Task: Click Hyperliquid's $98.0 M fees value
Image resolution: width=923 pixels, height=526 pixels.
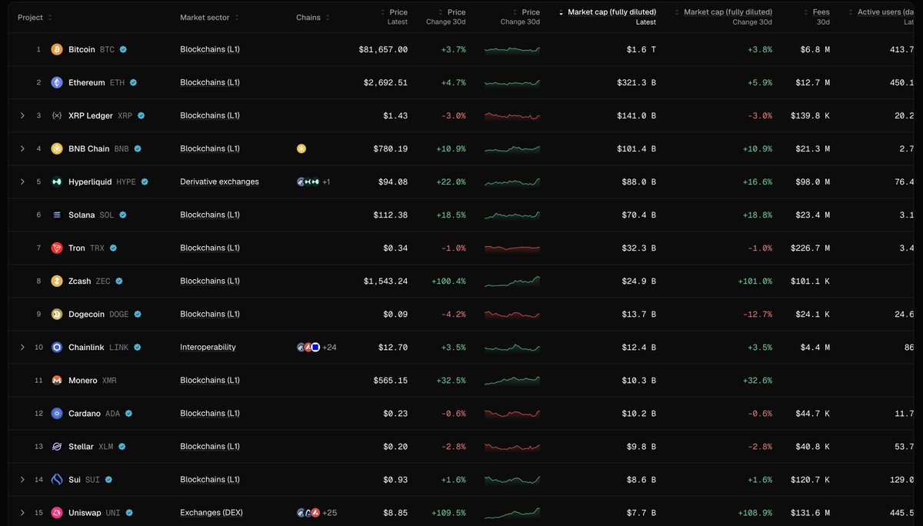Action: tap(813, 181)
